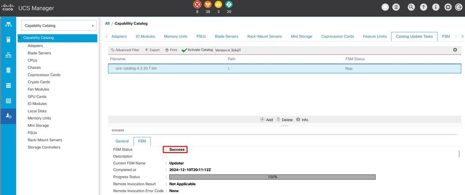Click the Print button
Viewport: 465px width, 195px height.
(171, 50)
